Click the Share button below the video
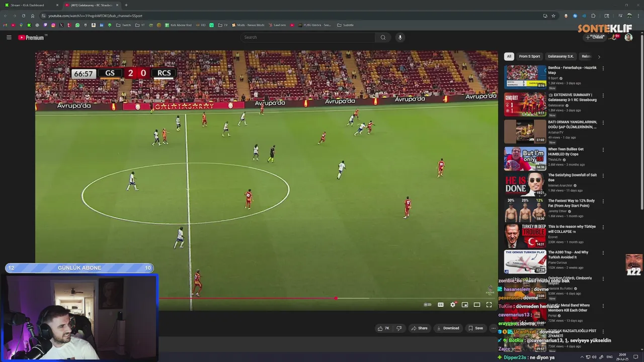Viewport: 644px width, 362px height. coord(419,328)
